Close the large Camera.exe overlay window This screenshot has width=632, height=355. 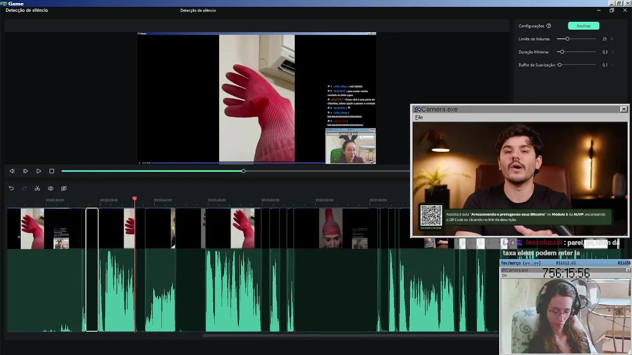pyautogui.click(x=624, y=109)
